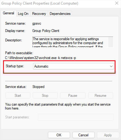Click the dialog title bar text
The height and width of the screenshot is (140, 121).
point(40,3)
